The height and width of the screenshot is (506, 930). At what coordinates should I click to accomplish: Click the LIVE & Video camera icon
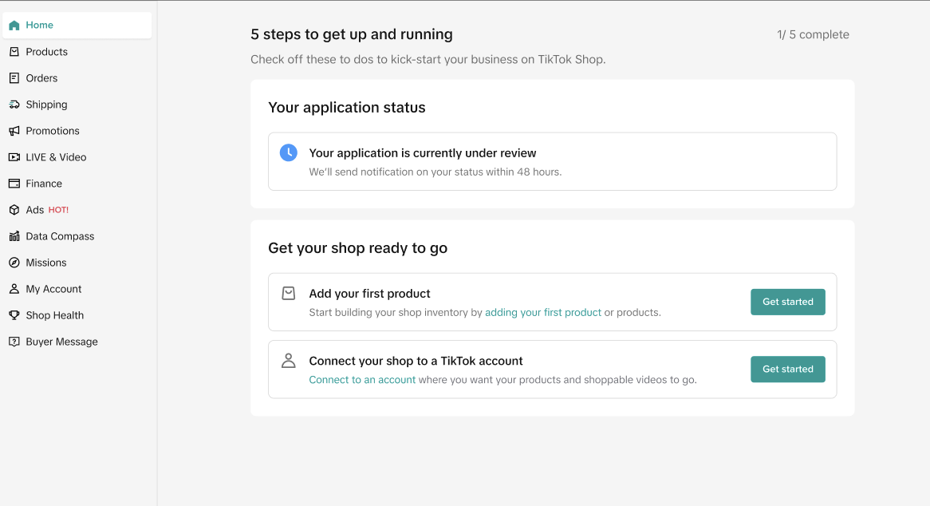click(14, 157)
